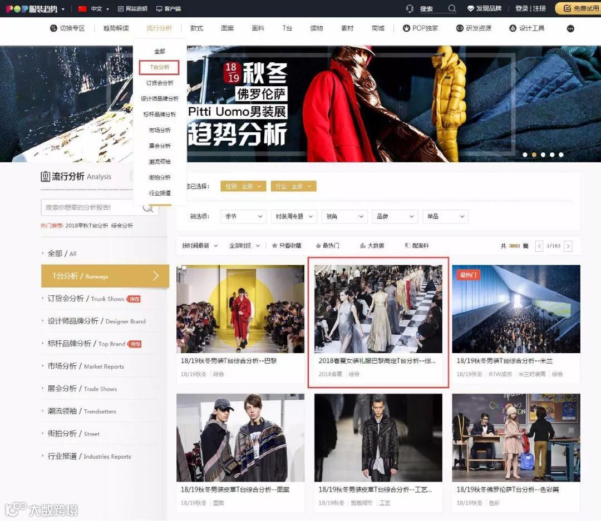Click the customer service headset icon
This screenshot has width=601, height=521.
tap(410, 8)
